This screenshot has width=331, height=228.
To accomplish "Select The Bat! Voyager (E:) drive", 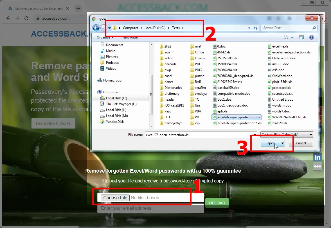I will point(118,104).
